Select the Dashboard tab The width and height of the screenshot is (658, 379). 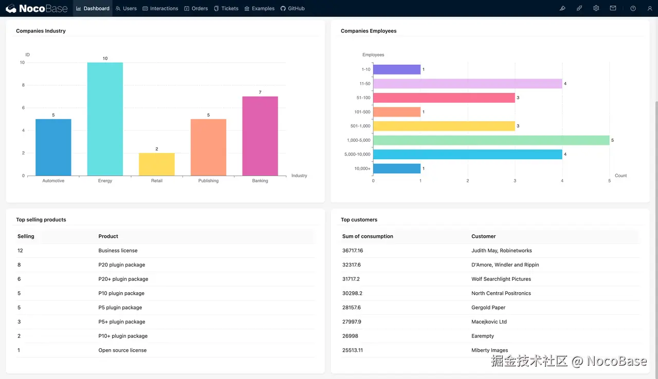[93, 8]
